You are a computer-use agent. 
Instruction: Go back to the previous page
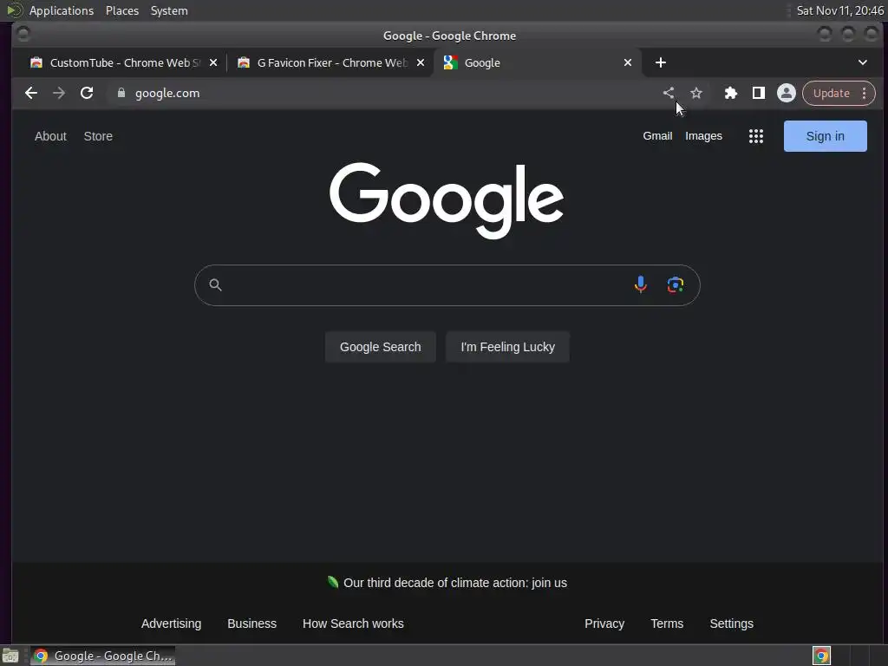(x=31, y=93)
